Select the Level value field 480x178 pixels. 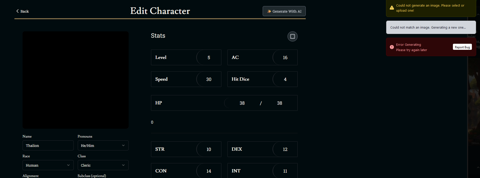(209, 58)
